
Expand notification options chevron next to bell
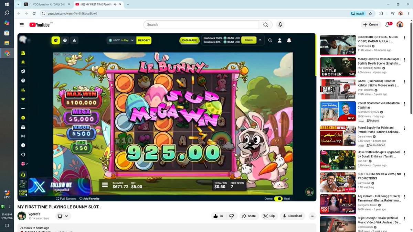(66, 216)
